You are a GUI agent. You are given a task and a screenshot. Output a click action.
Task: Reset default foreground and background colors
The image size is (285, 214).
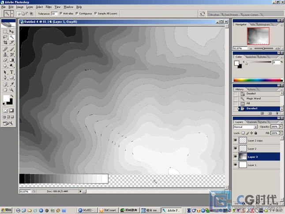coord(4,104)
